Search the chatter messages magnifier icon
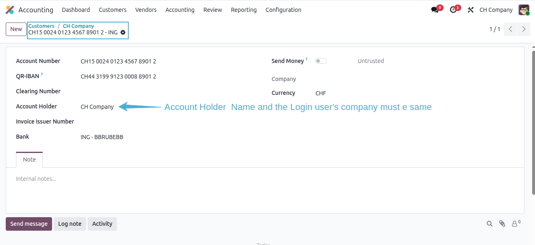 click(489, 224)
